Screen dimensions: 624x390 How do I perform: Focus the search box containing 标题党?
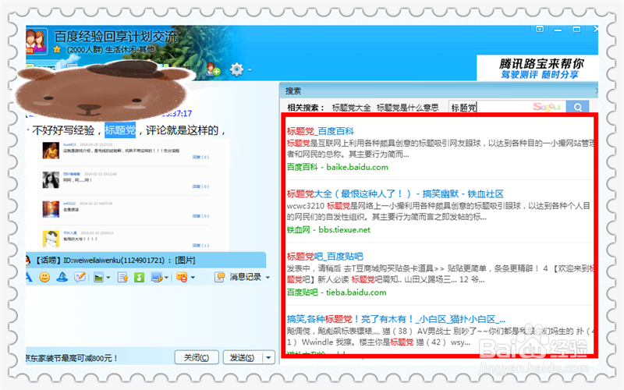point(507,107)
